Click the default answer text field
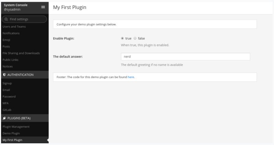 [x=185, y=57]
